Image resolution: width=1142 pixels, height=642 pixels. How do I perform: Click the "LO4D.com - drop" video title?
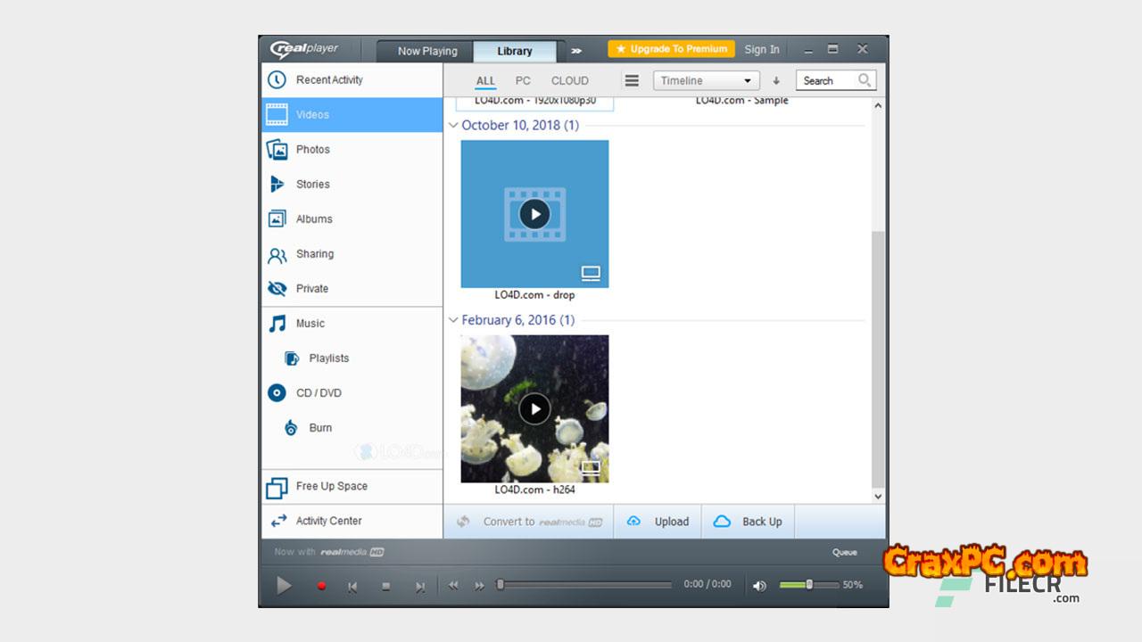[x=534, y=295]
